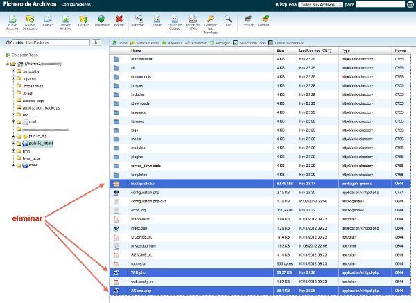
Task: Expand the public_ftp tree folder
Action: (13, 136)
